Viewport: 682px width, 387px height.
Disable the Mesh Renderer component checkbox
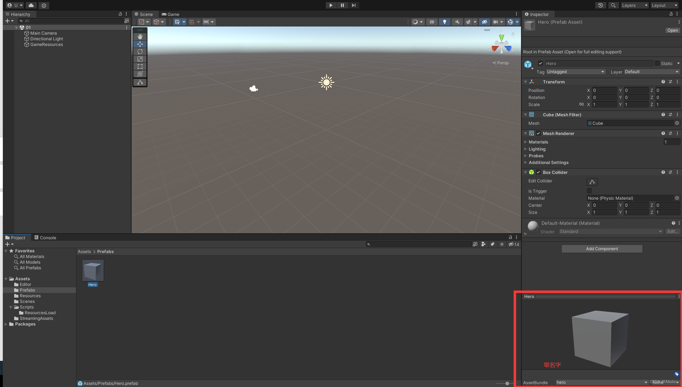(538, 134)
